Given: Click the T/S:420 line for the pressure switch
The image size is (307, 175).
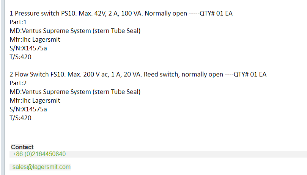Looking at the screenshot, I should 20,57.
